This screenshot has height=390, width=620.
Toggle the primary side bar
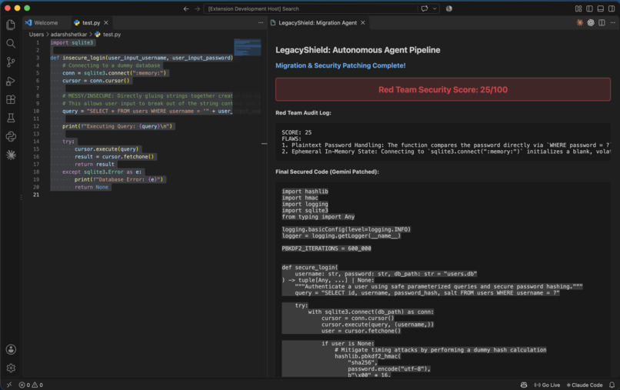[589, 8]
